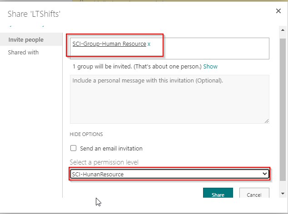Collapse options via HIDE OPTIONS
Screen dimensions: 288x214
(86, 134)
